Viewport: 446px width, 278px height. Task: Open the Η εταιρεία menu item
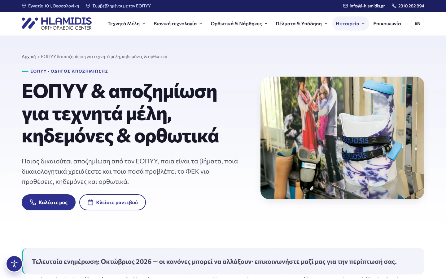[x=351, y=23]
